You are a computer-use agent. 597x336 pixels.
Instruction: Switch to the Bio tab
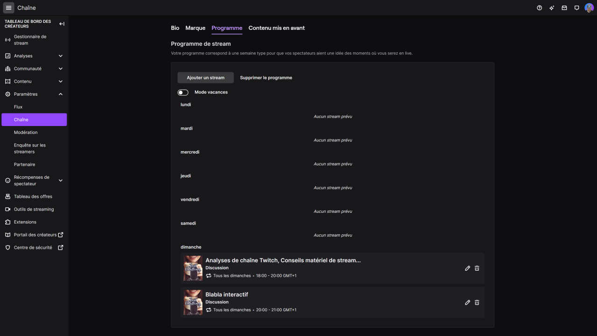coord(175,28)
